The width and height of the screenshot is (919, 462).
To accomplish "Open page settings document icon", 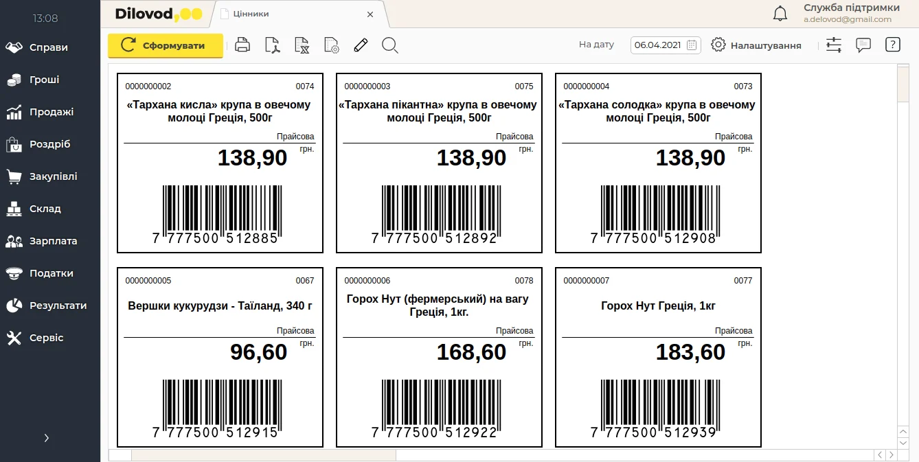I will point(332,45).
